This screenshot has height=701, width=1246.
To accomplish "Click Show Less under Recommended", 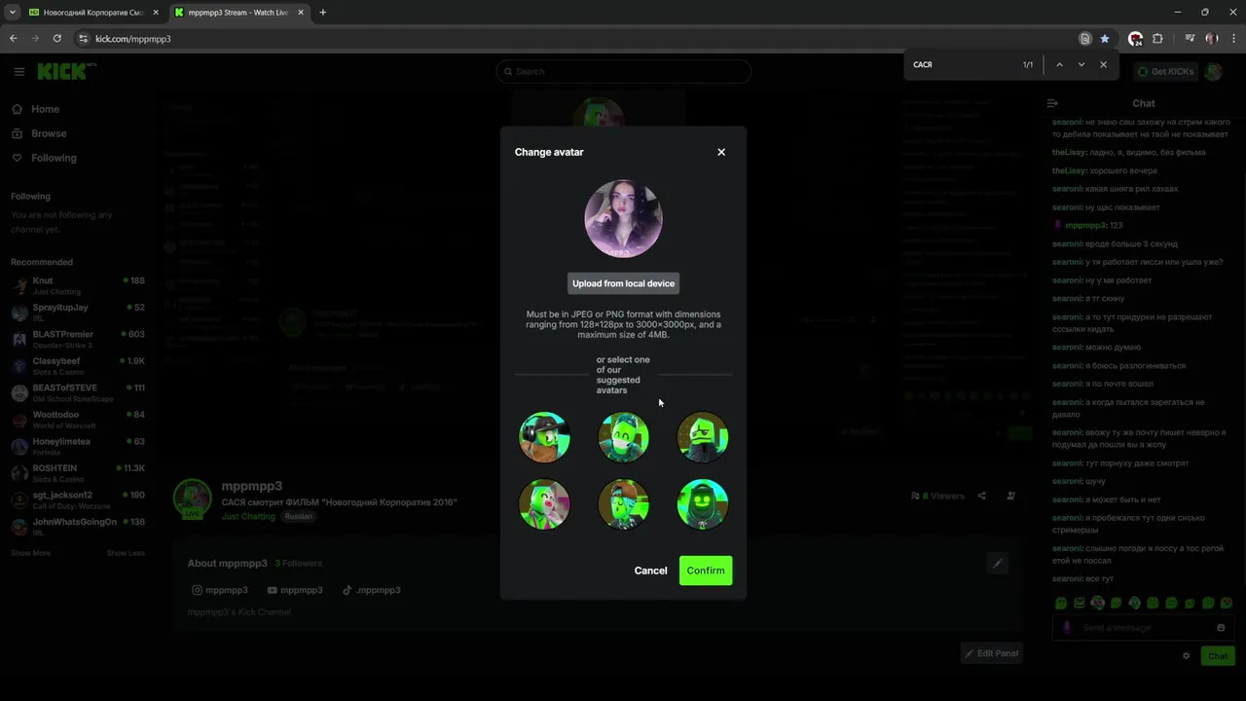I will click(126, 553).
